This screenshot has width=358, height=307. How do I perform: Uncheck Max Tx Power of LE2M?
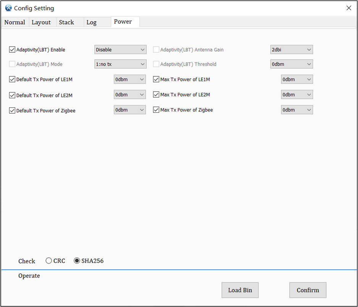click(156, 94)
